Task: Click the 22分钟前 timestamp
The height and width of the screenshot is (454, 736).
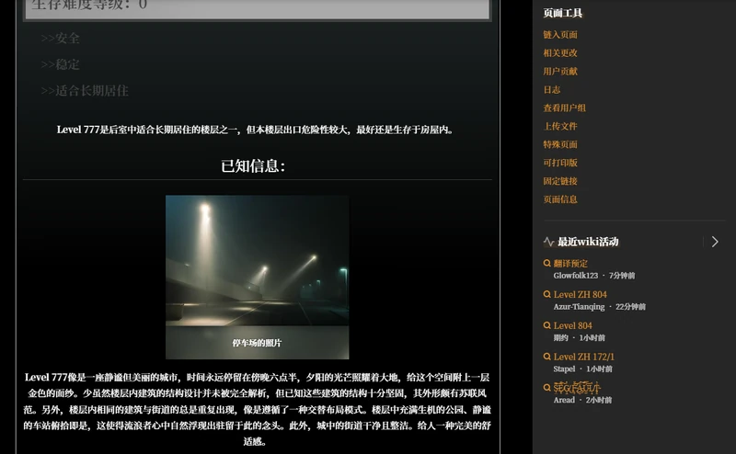Action: point(630,307)
